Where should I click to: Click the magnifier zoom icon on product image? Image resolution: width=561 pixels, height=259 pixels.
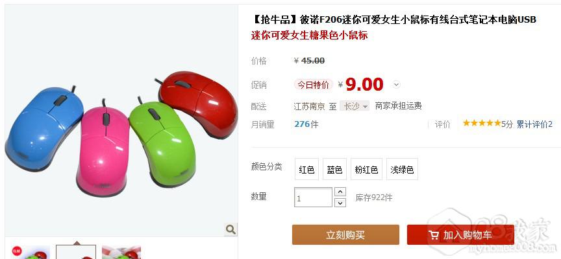[x=231, y=229]
